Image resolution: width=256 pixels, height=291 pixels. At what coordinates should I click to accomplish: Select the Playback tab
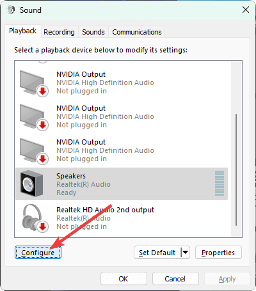(23, 31)
